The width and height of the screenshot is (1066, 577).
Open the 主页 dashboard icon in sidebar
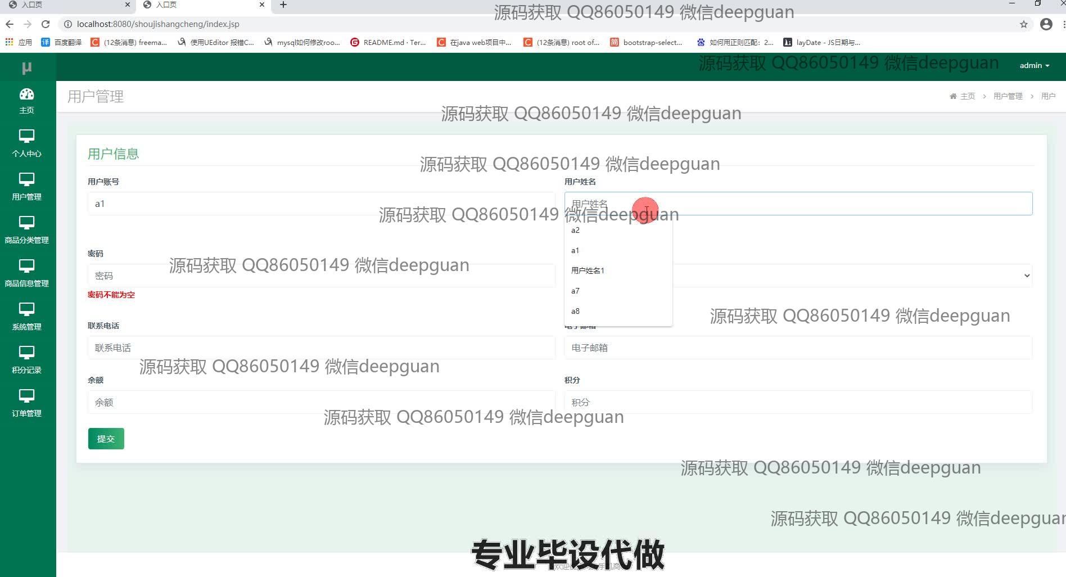[x=26, y=94]
